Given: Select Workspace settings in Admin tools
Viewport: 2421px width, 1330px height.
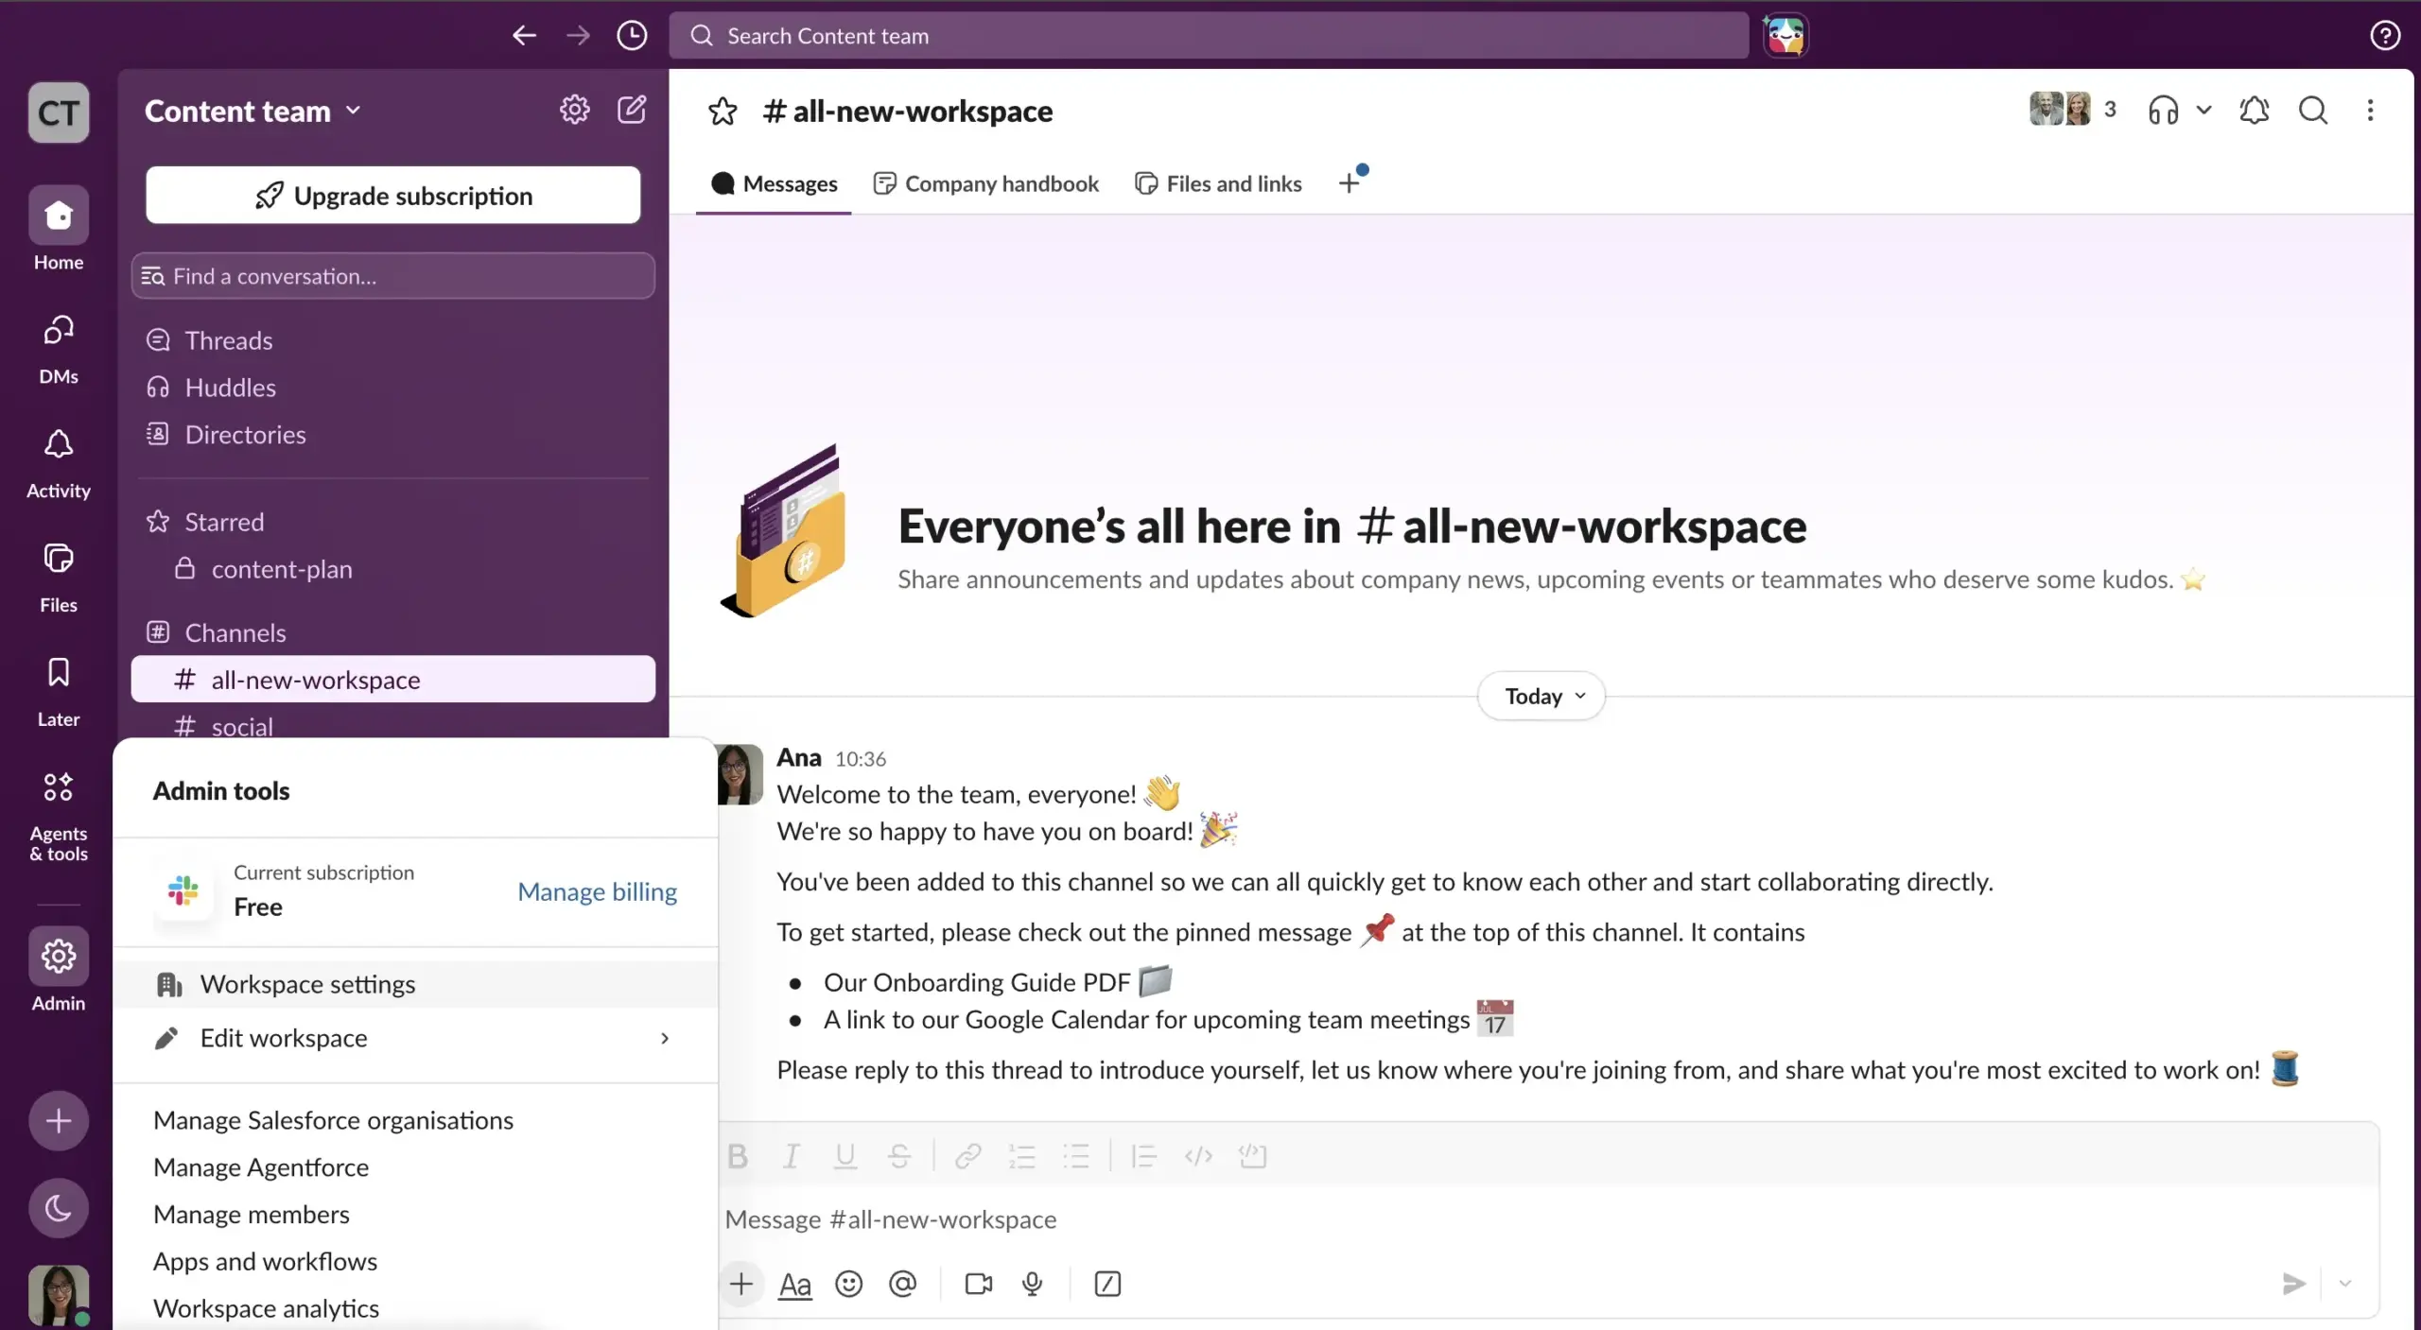Looking at the screenshot, I should point(415,984).
